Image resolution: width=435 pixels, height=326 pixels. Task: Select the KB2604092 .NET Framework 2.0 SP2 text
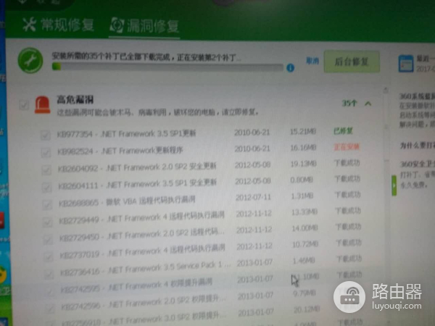pyautogui.click(x=137, y=167)
